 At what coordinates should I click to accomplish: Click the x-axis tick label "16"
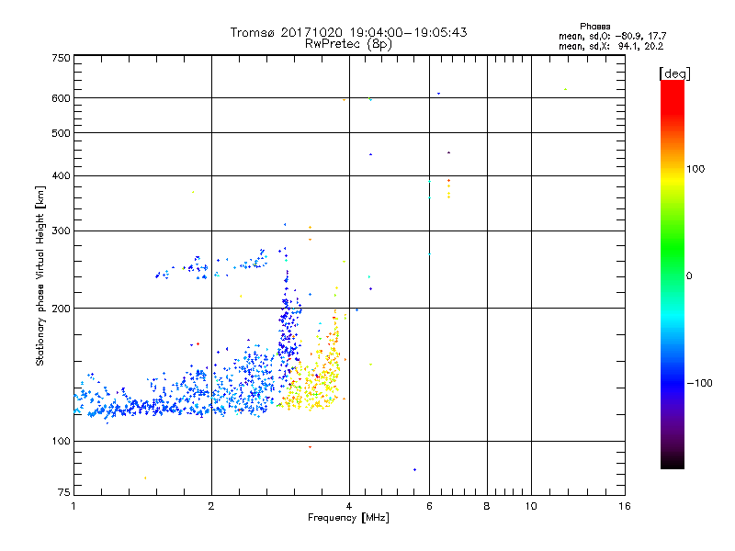tap(625, 506)
